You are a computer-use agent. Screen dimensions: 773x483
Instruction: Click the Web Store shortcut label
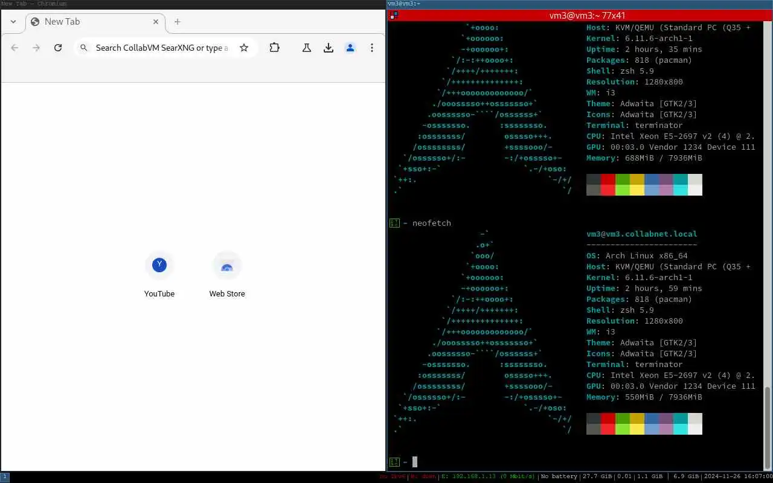[x=227, y=294]
